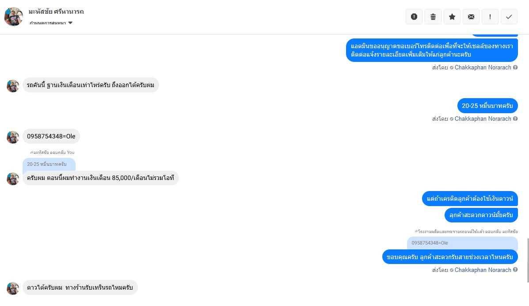Expand the conversation assignment dropdown arrow

tap(70, 23)
